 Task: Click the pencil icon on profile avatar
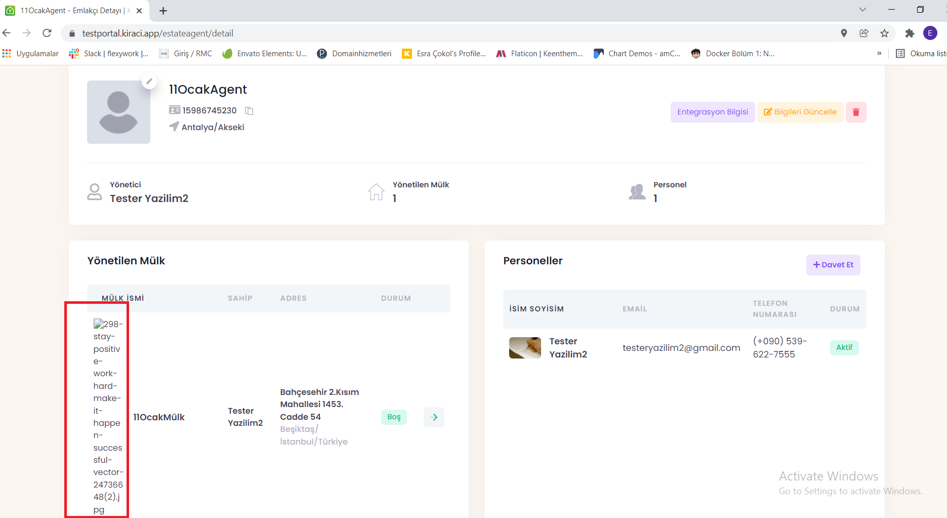pyautogui.click(x=149, y=82)
